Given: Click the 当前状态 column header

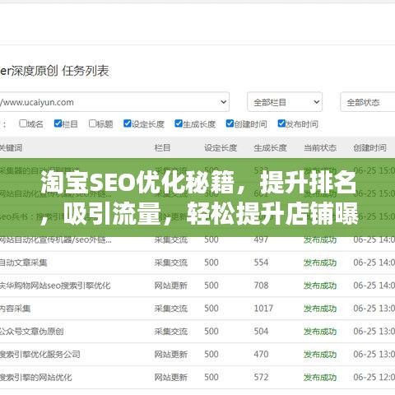Looking at the screenshot, I should tap(320, 148).
